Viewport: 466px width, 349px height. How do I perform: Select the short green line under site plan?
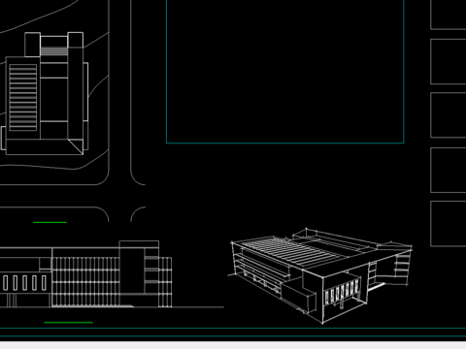pyautogui.click(x=50, y=222)
